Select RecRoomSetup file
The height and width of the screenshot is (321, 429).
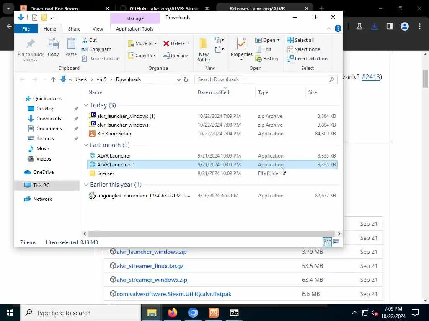[x=212, y=134]
